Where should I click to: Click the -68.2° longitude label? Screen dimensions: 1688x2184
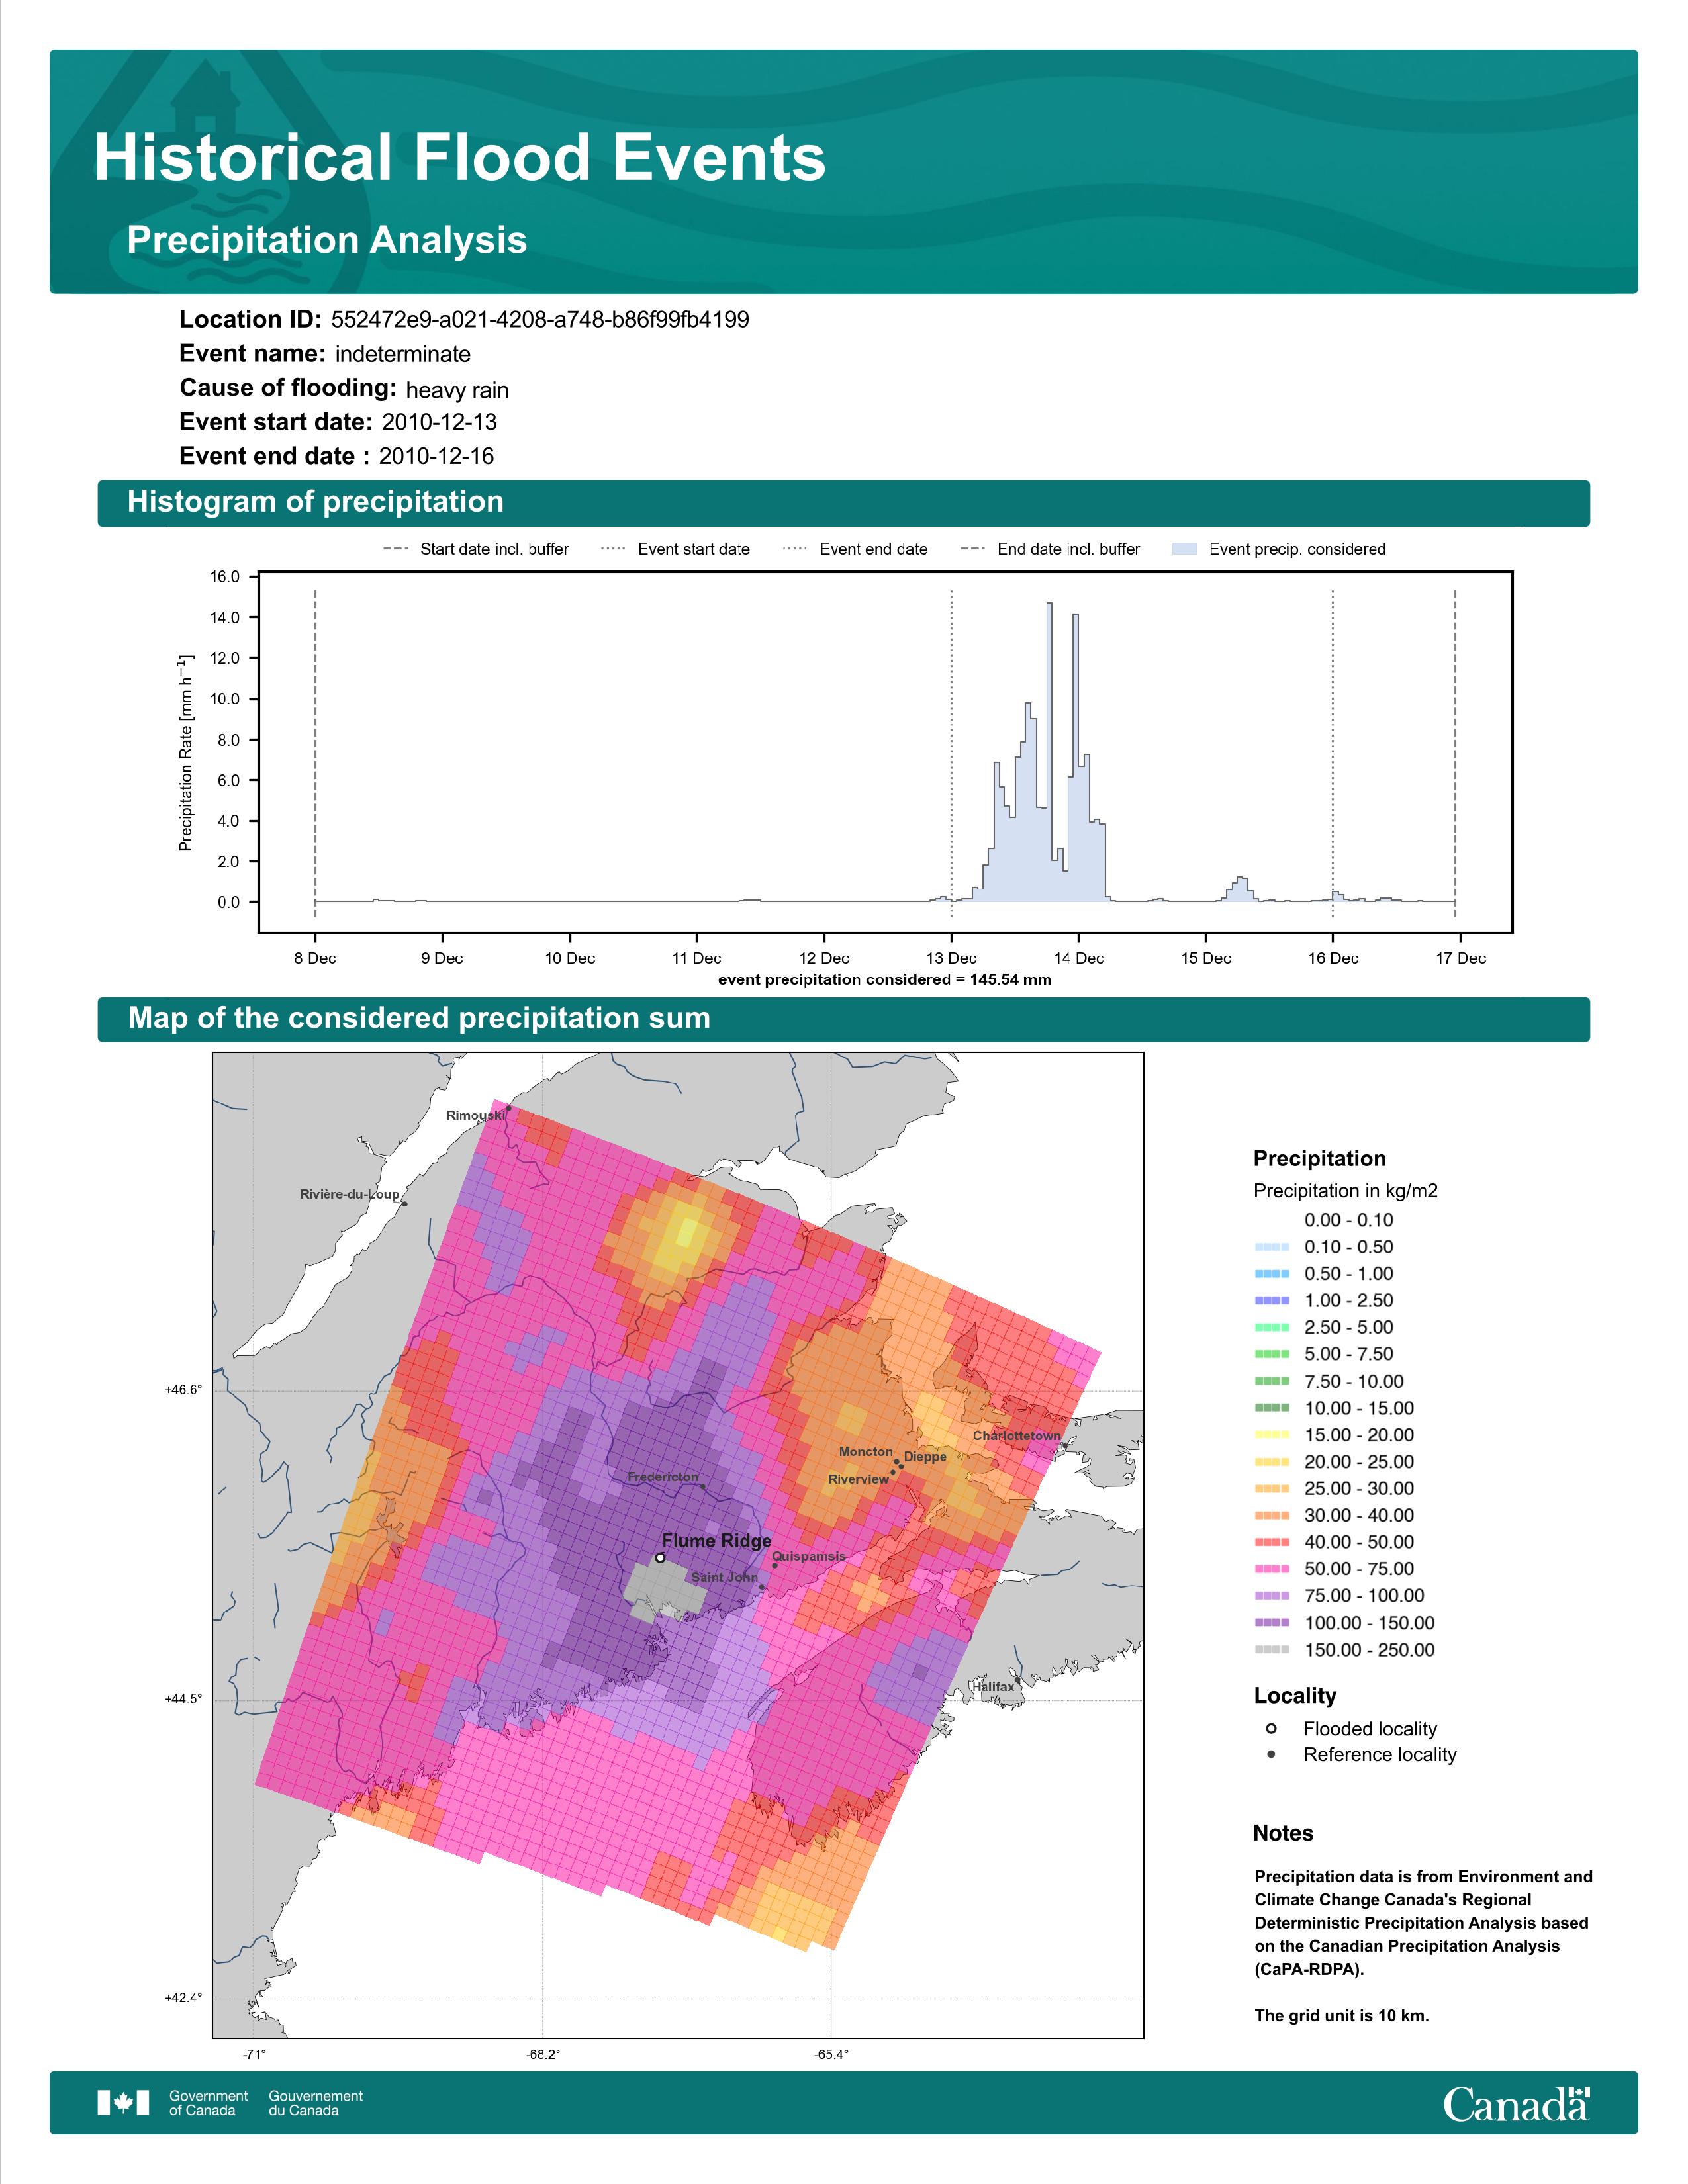click(x=543, y=2054)
